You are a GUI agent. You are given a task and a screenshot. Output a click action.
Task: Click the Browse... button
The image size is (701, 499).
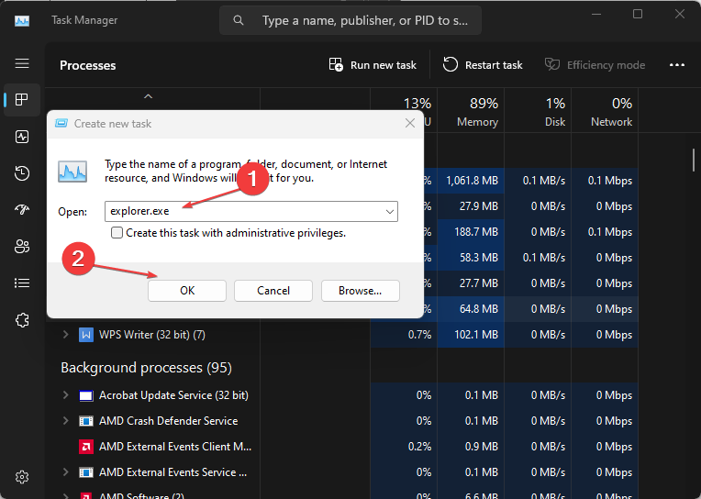tap(360, 291)
